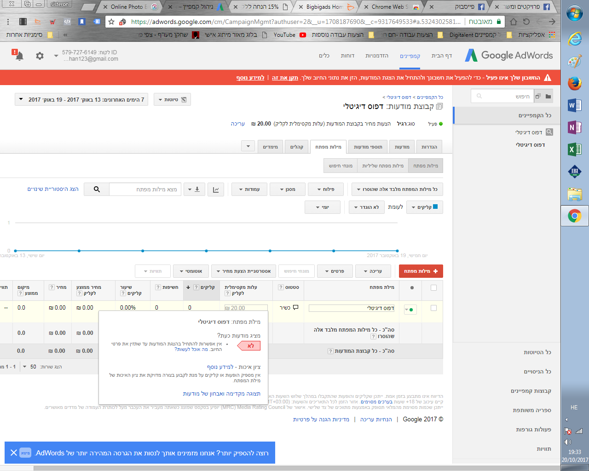This screenshot has height=471, width=589.
Task: Click the הצג היסטוריית שינויים link
Action: coord(53,189)
